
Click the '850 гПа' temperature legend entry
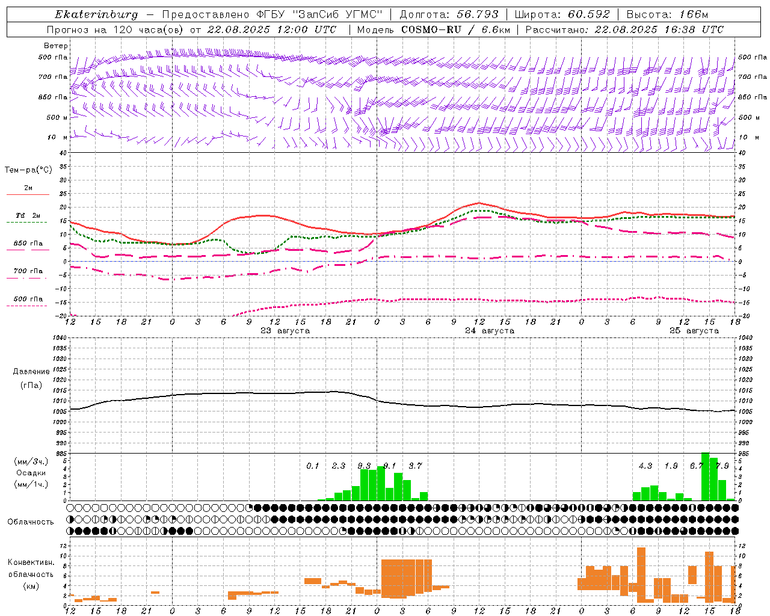pyautogui.click(x=28, y=244)
